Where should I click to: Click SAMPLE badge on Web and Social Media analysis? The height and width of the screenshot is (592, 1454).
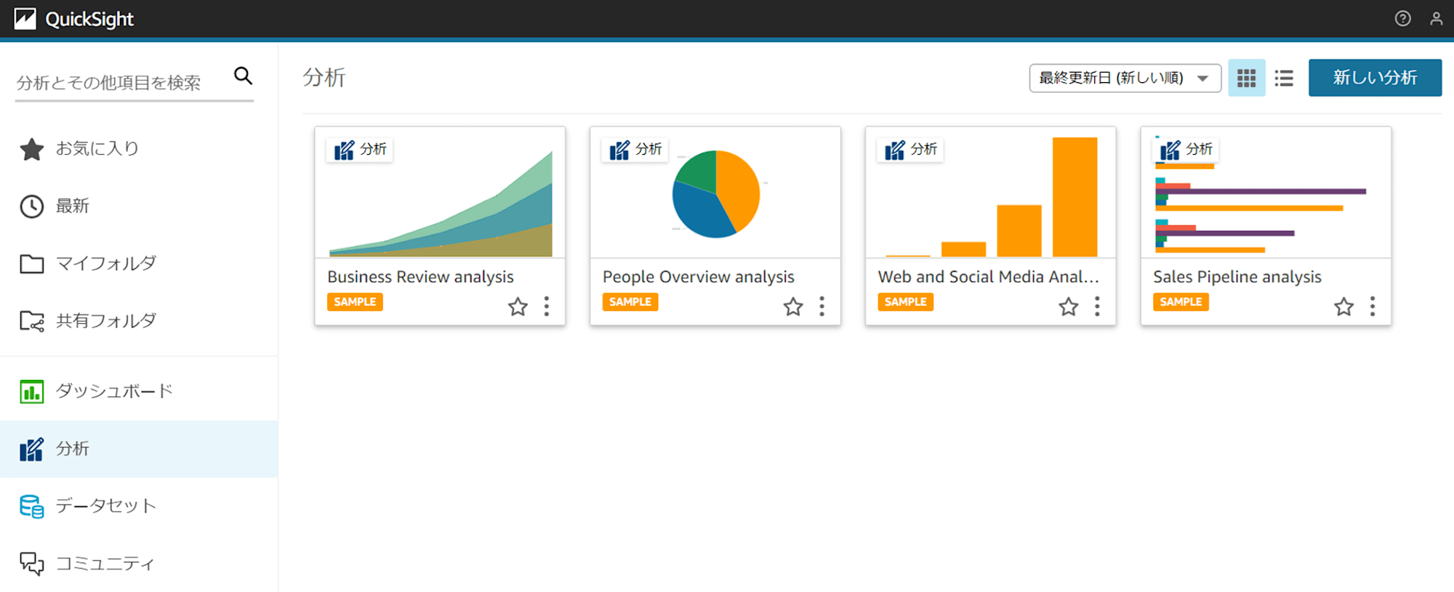[906, 302]
